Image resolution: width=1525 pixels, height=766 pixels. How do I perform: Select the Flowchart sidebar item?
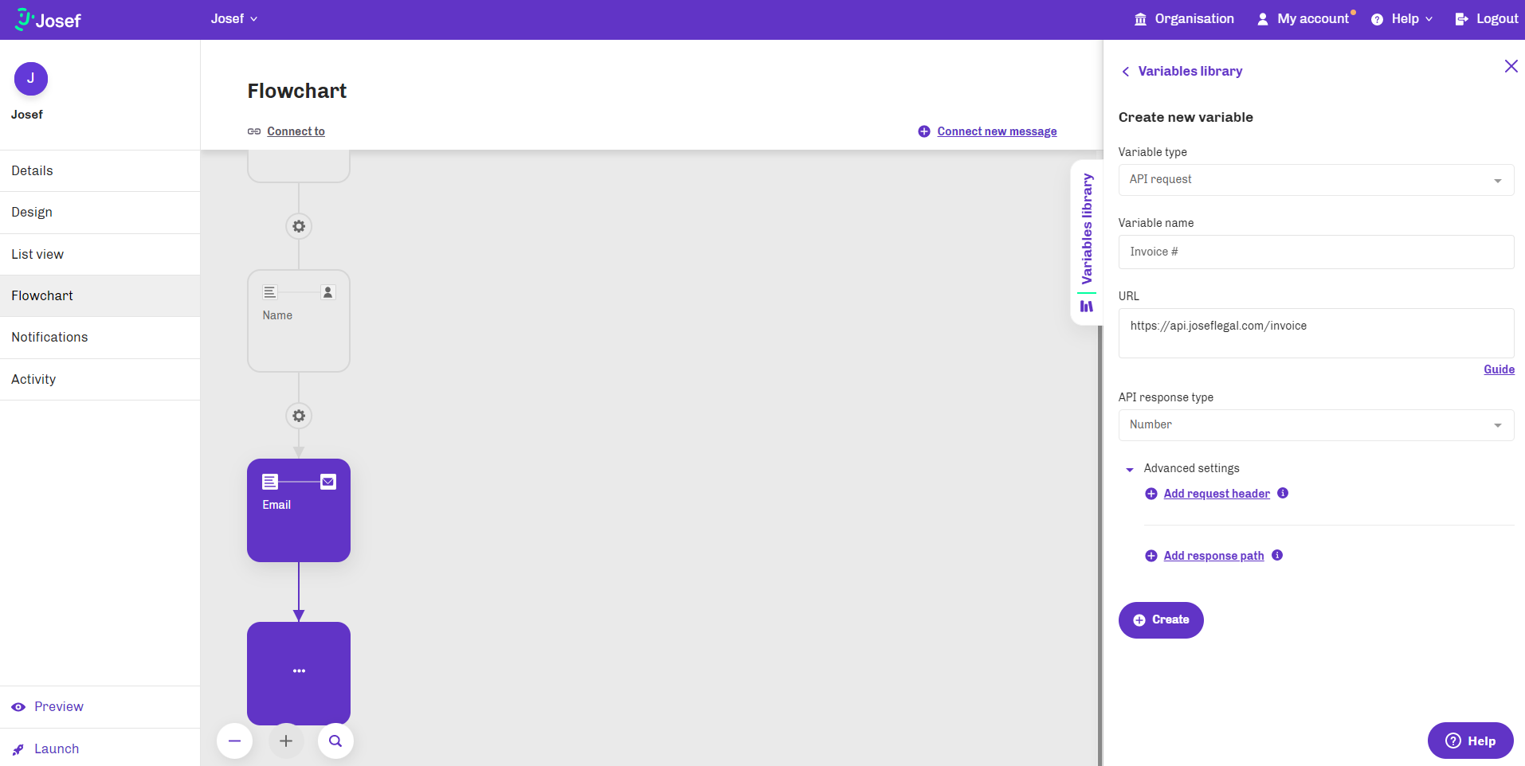(x=100, y=296)
